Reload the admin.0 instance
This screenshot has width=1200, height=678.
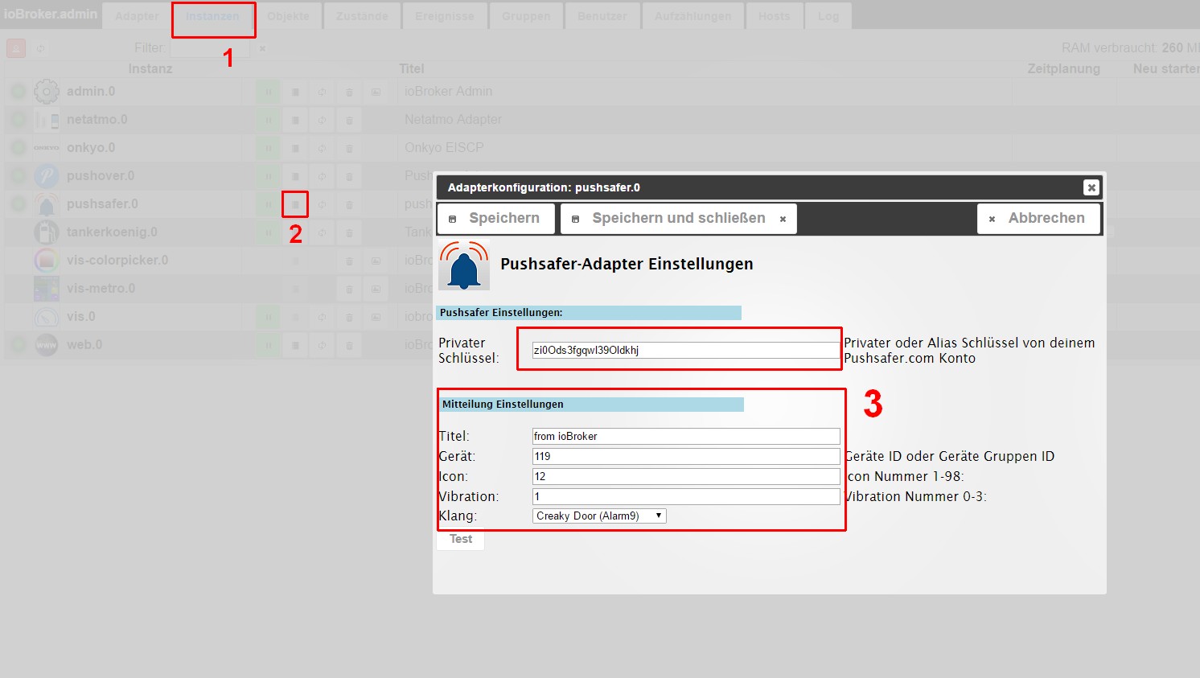322,92
